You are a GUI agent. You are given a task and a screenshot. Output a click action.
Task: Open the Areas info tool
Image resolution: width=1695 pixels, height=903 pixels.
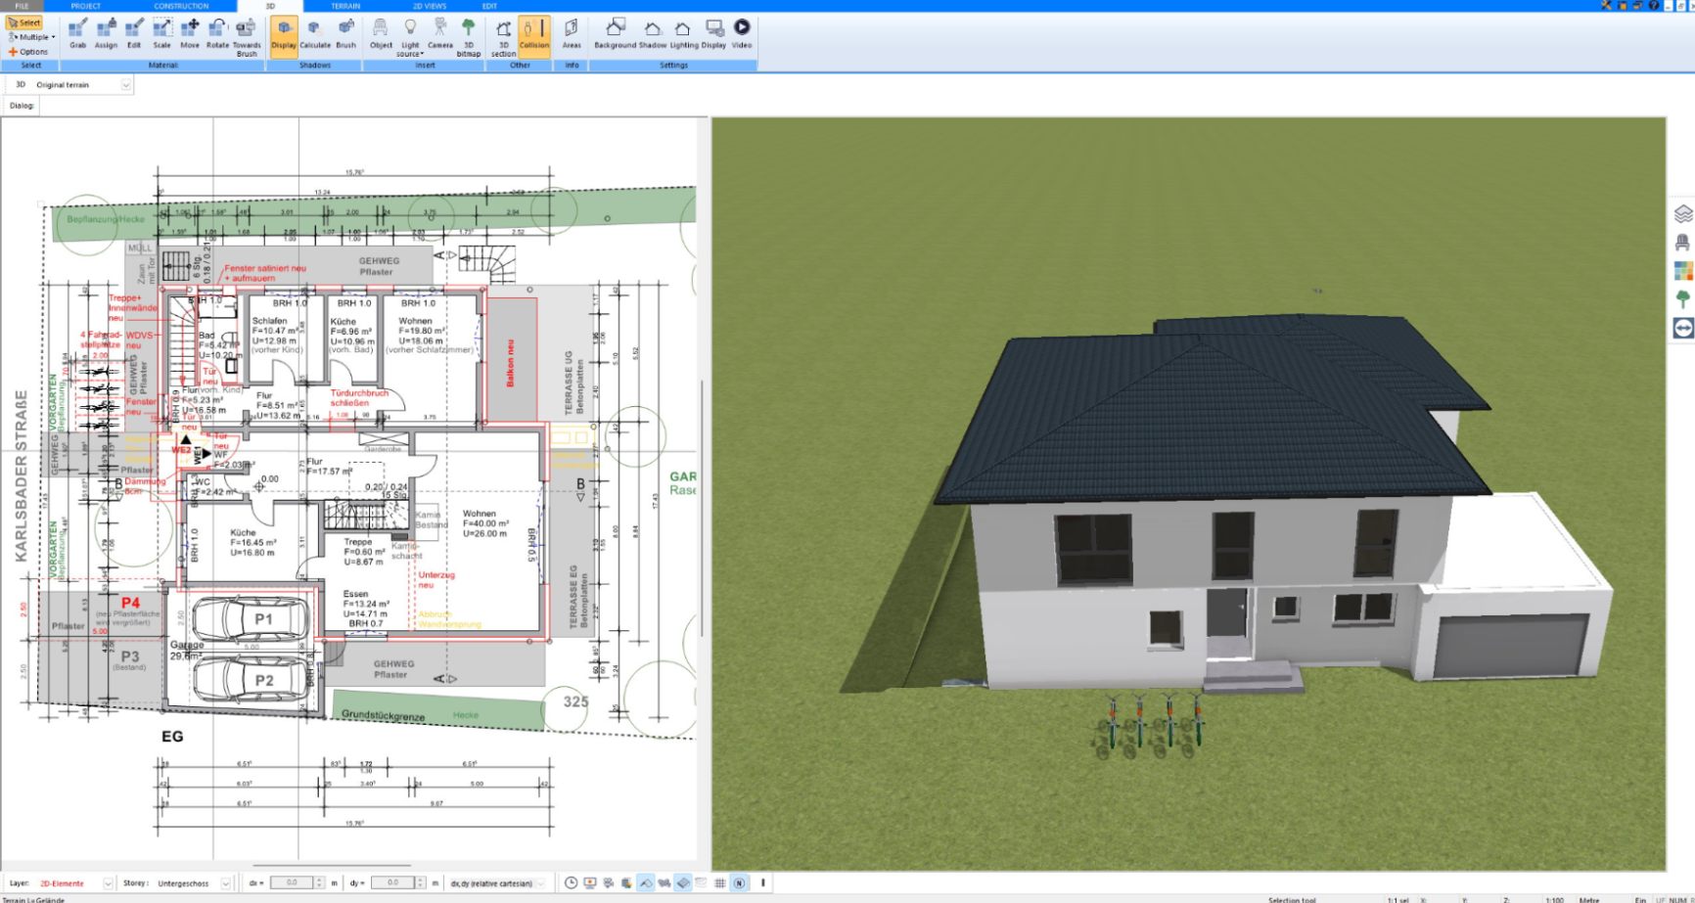coord(572,33)
